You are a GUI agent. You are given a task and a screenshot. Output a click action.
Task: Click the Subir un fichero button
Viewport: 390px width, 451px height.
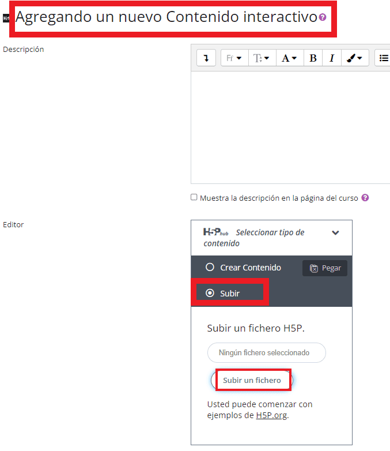pos(252,380)
